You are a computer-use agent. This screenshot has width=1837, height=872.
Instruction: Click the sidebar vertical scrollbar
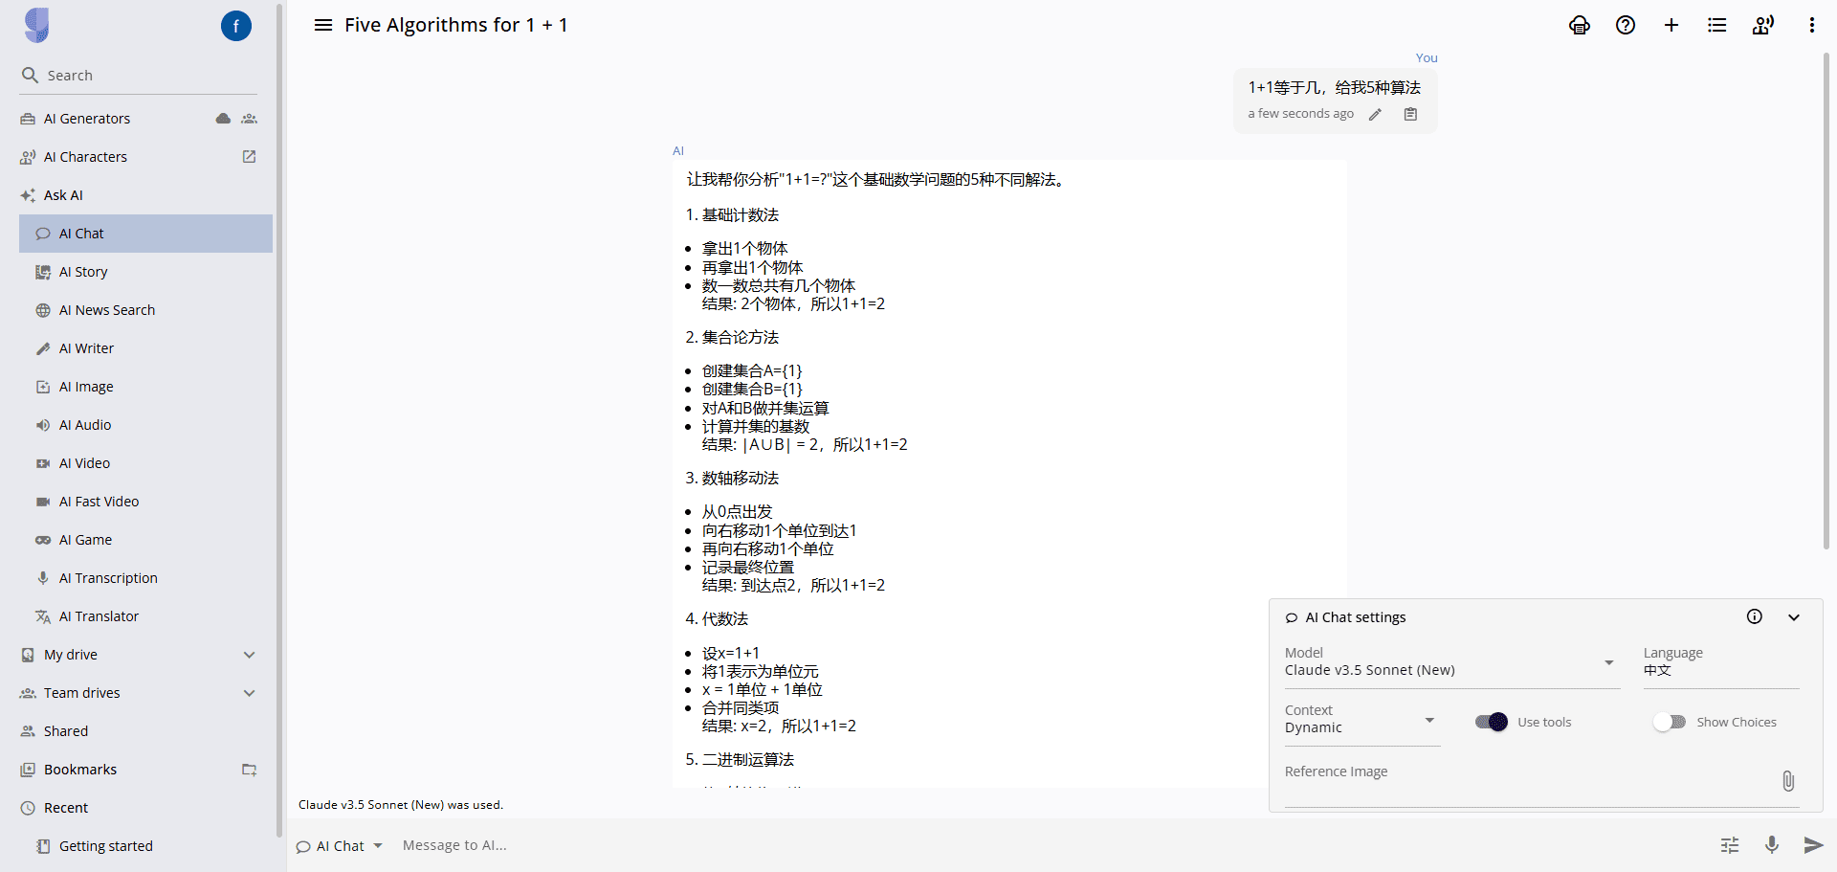[279, 421]
